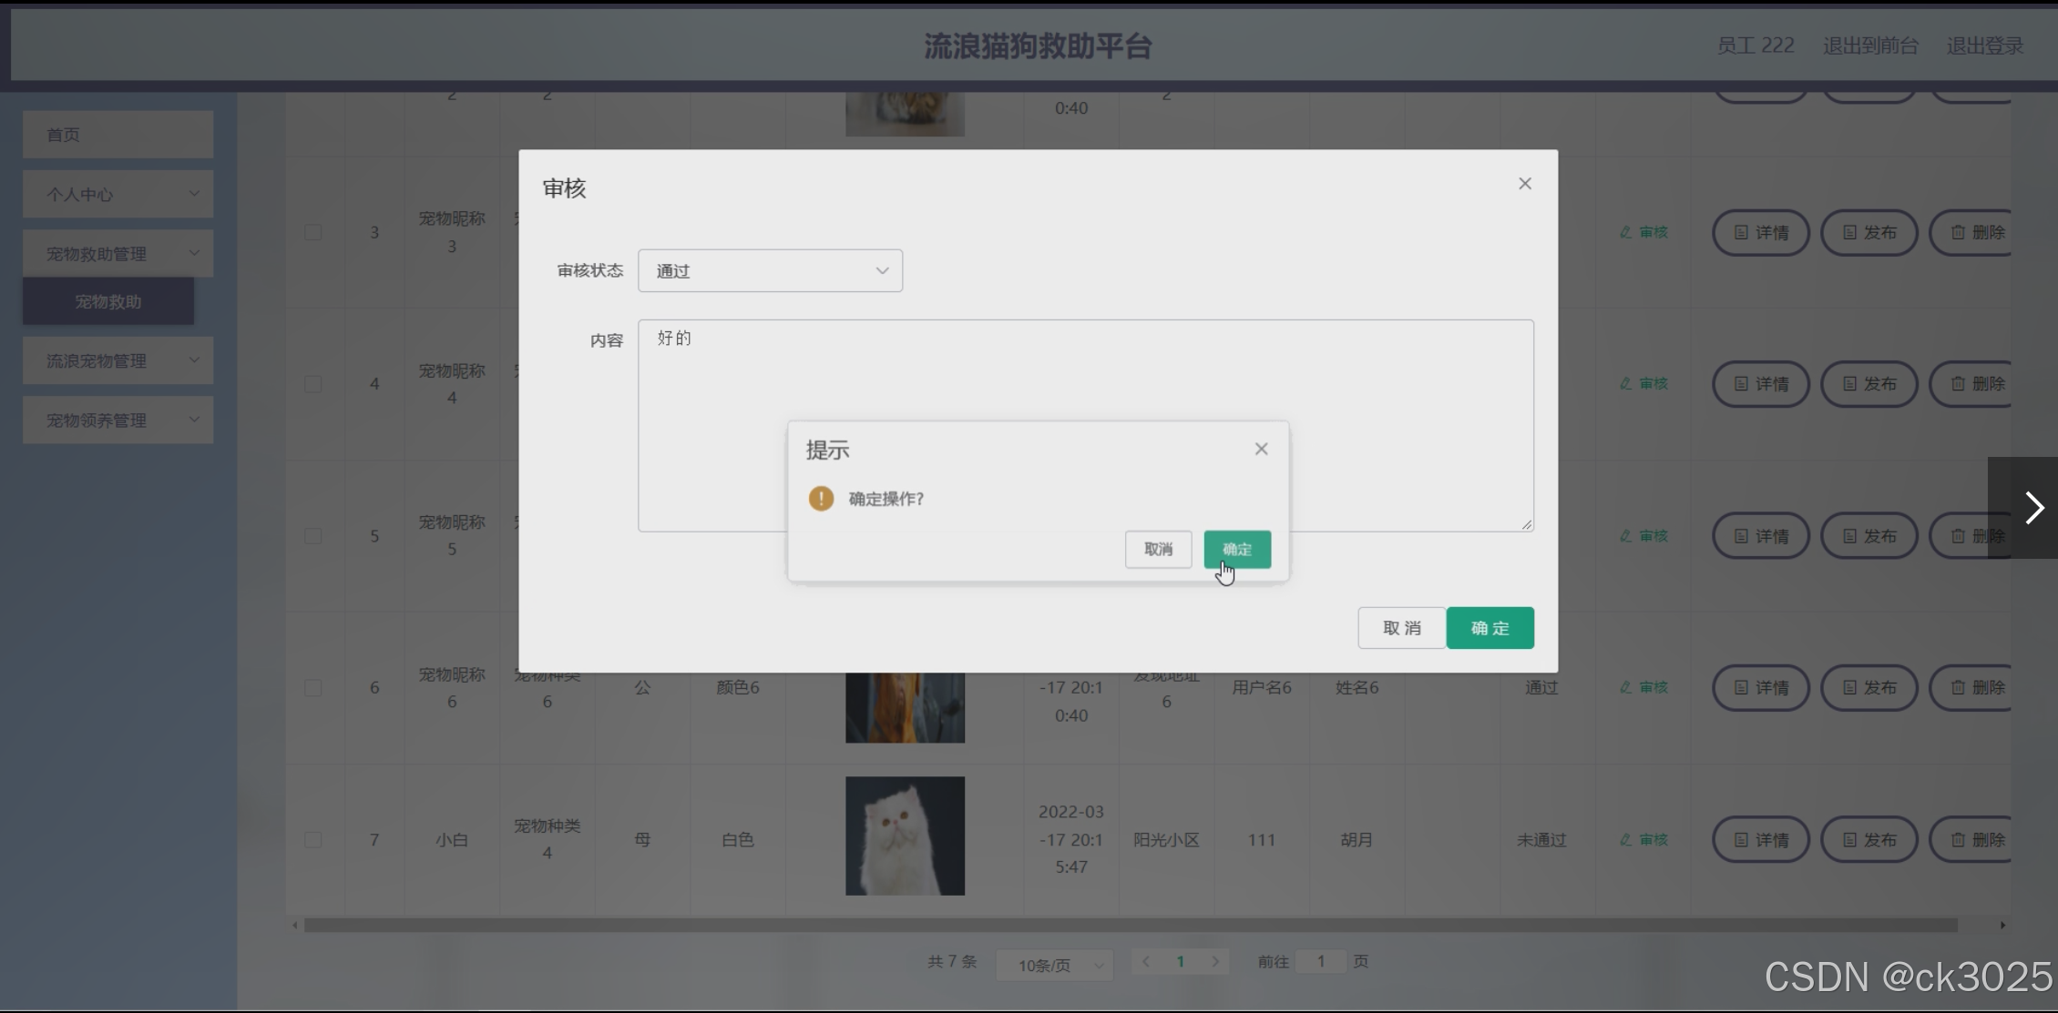Confirm with green 确定 in 提示 popup
The image size is (2058, 1013).
[x=1236, y=549]
